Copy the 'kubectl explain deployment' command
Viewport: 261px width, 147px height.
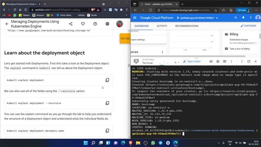[107, 80]
